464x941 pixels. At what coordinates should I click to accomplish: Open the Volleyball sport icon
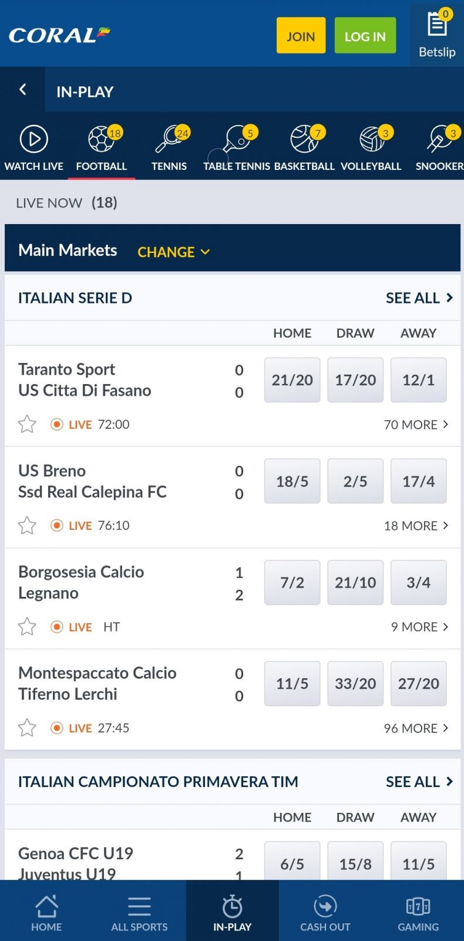371,139
